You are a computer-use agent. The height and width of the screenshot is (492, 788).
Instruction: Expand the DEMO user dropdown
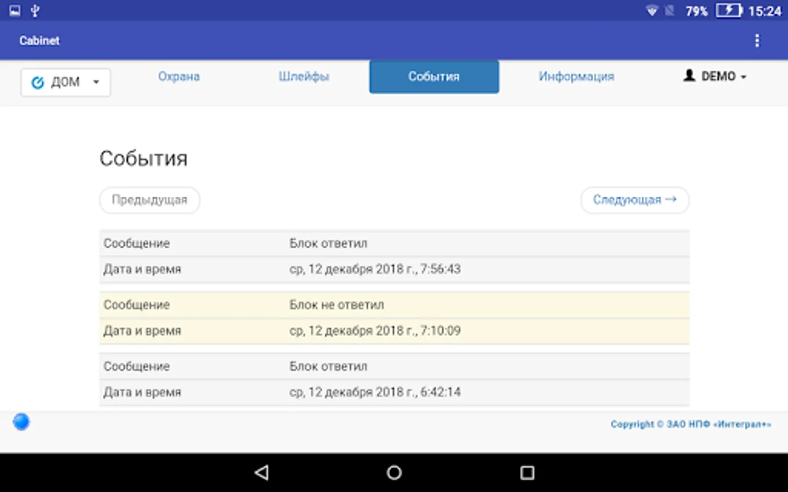pos(715,76)
